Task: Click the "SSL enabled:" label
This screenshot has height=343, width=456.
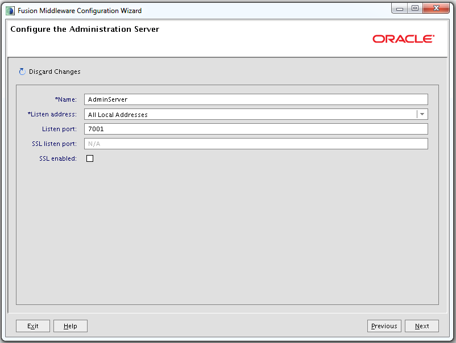Action: (x=58, y=158)
